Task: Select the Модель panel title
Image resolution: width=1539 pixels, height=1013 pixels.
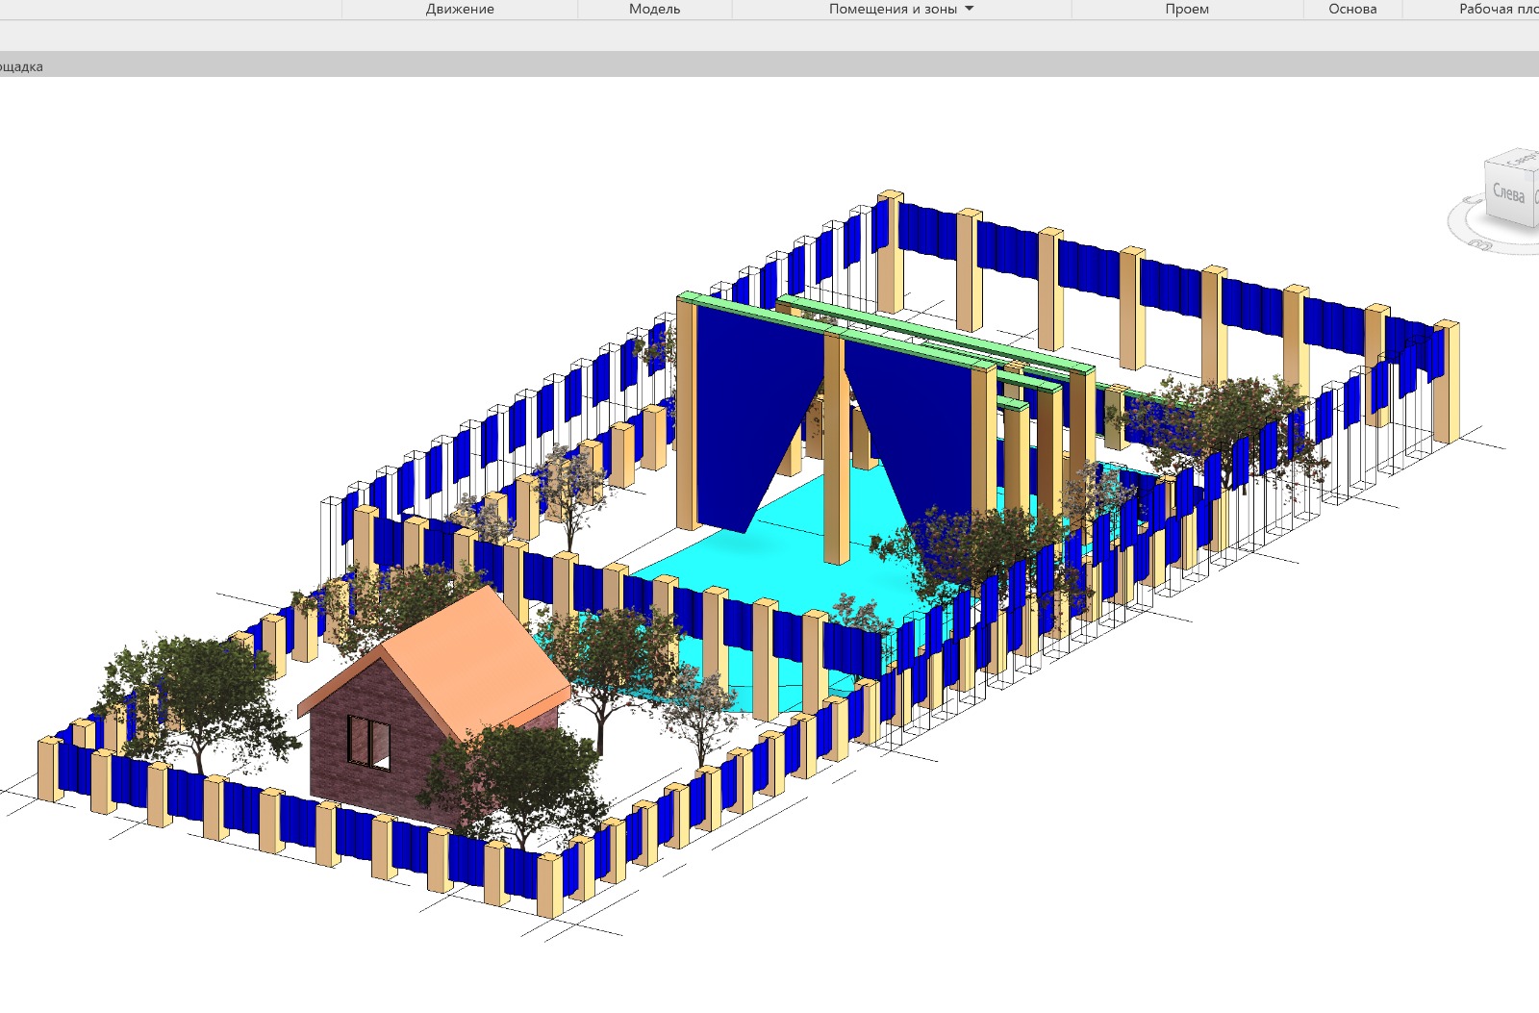Action: 654,9
